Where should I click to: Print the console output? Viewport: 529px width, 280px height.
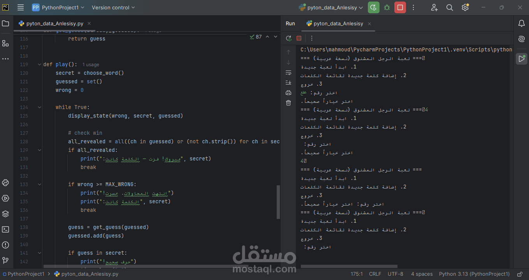point(288,93)
